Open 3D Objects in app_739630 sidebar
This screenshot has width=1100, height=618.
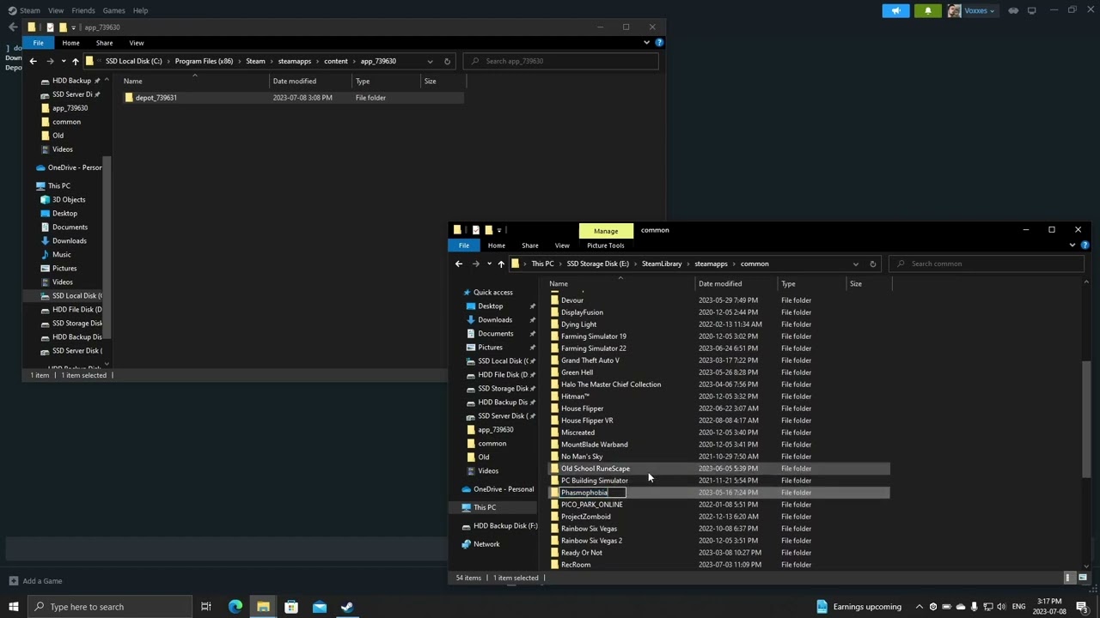click(x=68, y=199)
